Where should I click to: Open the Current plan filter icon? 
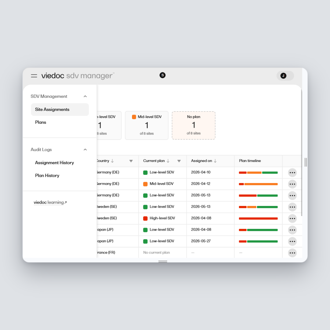pyautogui.click(x=179, y=161)
